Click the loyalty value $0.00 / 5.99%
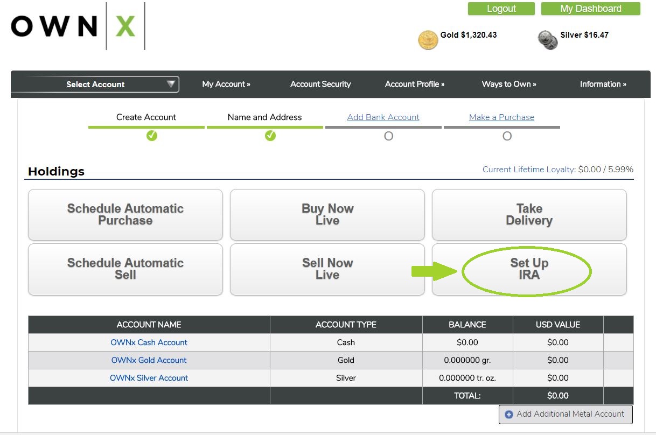 coord(606,170)
